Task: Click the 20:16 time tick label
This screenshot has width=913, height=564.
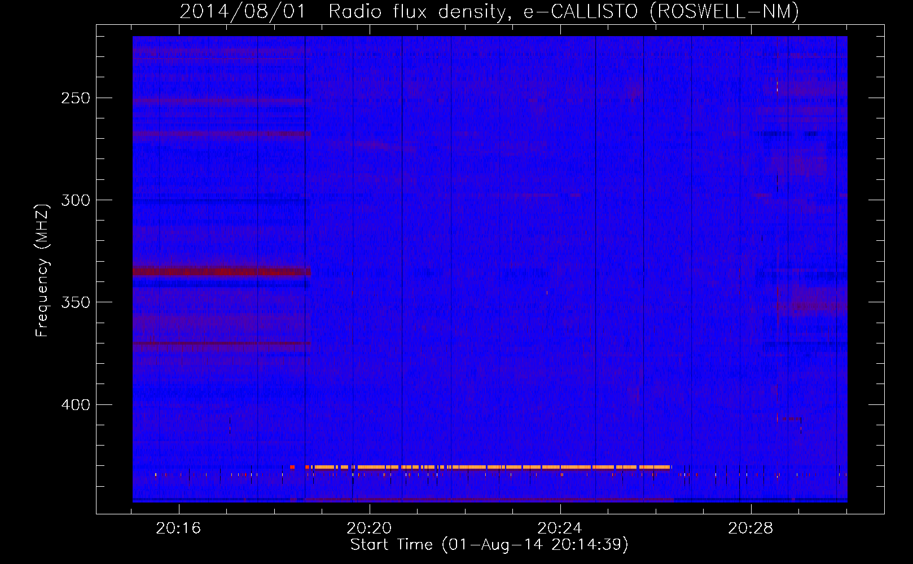Action: pos(179,528)
